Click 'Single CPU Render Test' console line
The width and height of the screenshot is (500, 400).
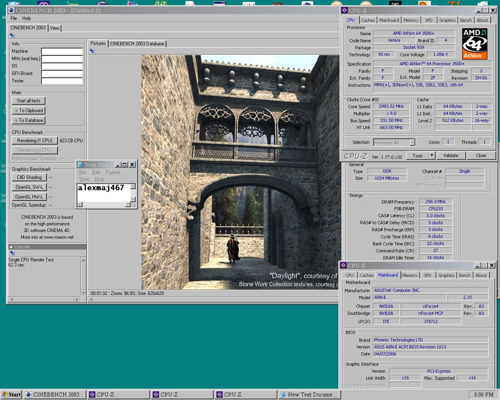[x=31, y=260]
